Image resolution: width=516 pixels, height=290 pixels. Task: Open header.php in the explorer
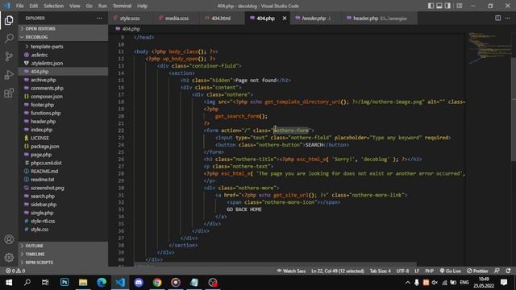tap(63, 122)
